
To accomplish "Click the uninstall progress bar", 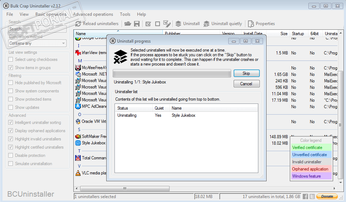I will [x=172, y=73].
